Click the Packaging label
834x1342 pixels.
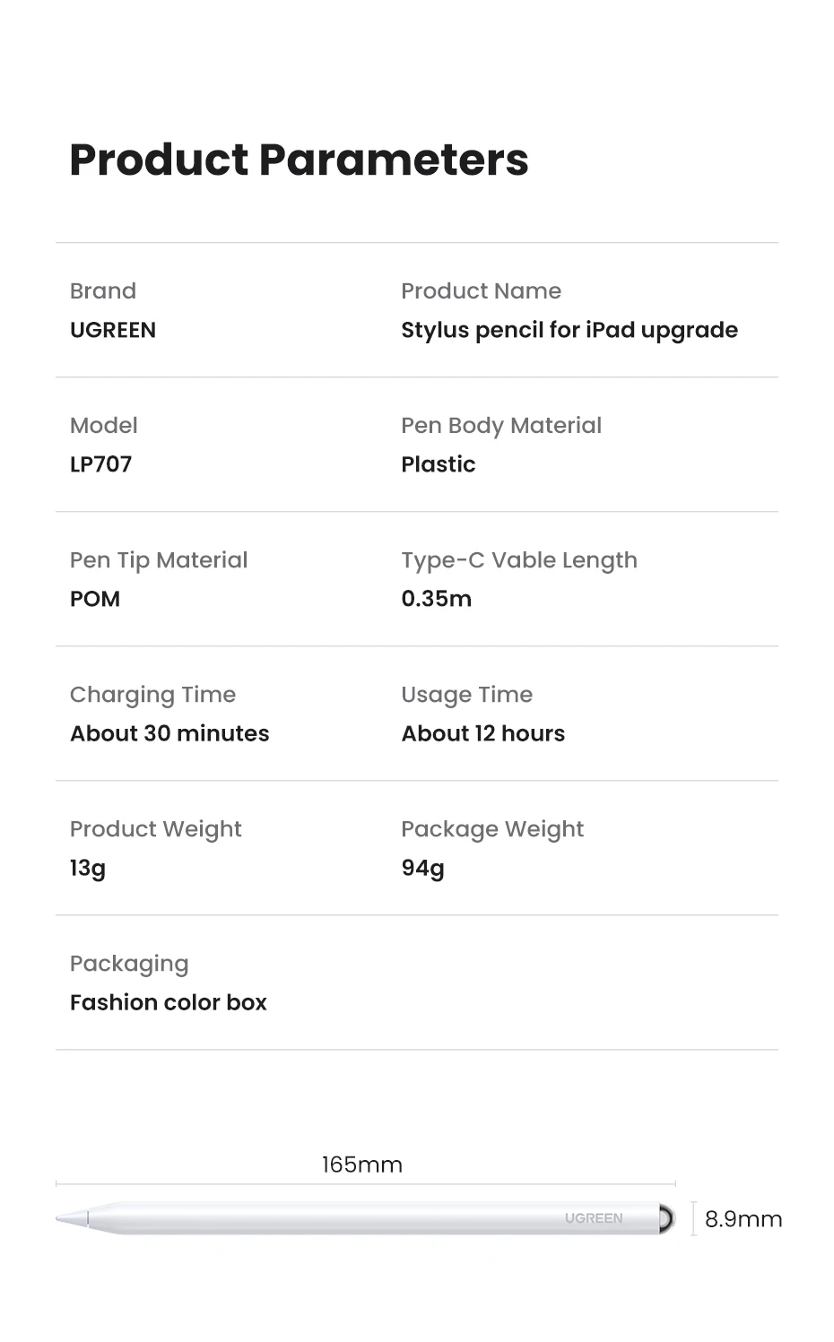click(129, 963)
